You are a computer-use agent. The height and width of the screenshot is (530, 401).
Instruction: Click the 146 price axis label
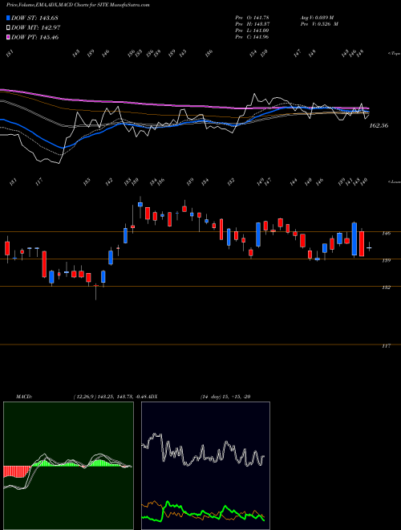point(387,233)
